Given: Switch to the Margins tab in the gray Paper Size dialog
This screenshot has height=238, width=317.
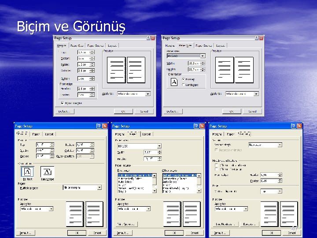Looking at the screenshot, I should point(170,45).
